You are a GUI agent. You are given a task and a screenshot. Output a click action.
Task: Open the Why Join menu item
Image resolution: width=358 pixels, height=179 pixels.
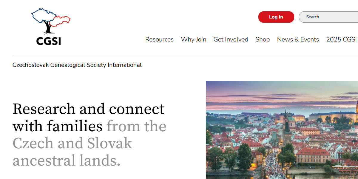[x=194, y=39]
